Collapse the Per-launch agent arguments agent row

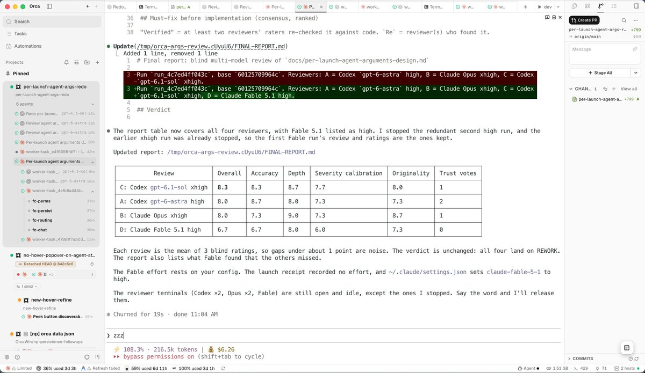[92, 162]
